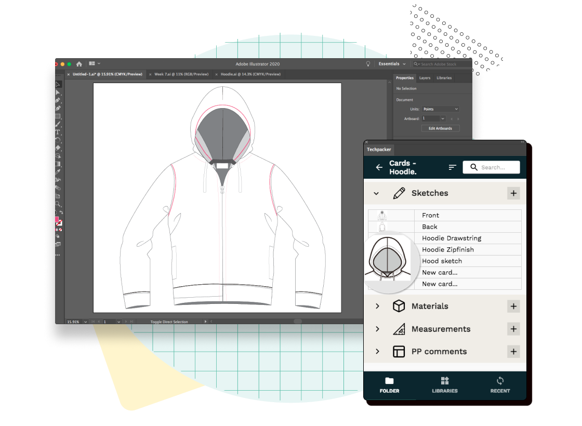This screenshot has height=426, width=582.
Task: Select the Pen tool
Action: [x=58, y=100]
